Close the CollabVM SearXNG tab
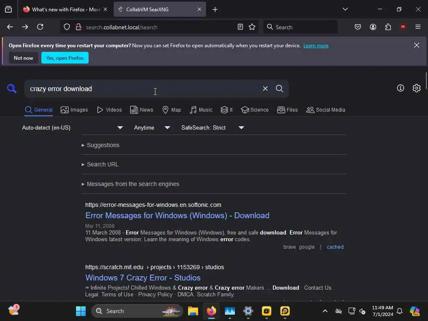Viewport: 428px width, 321px height. pos(199,9)
